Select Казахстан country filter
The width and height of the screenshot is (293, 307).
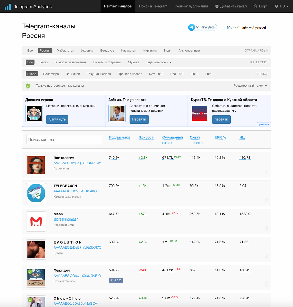pos(129,50)
